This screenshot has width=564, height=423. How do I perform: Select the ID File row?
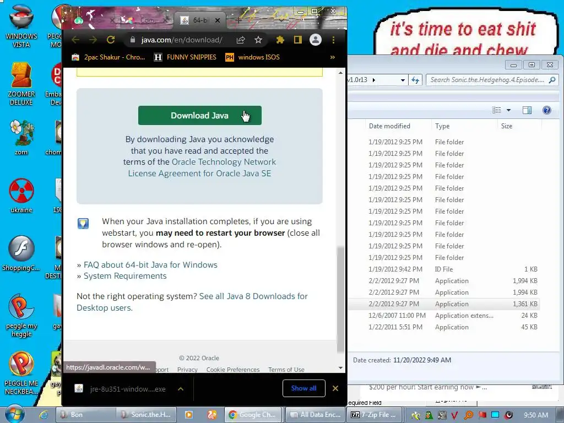coord(443,269)
